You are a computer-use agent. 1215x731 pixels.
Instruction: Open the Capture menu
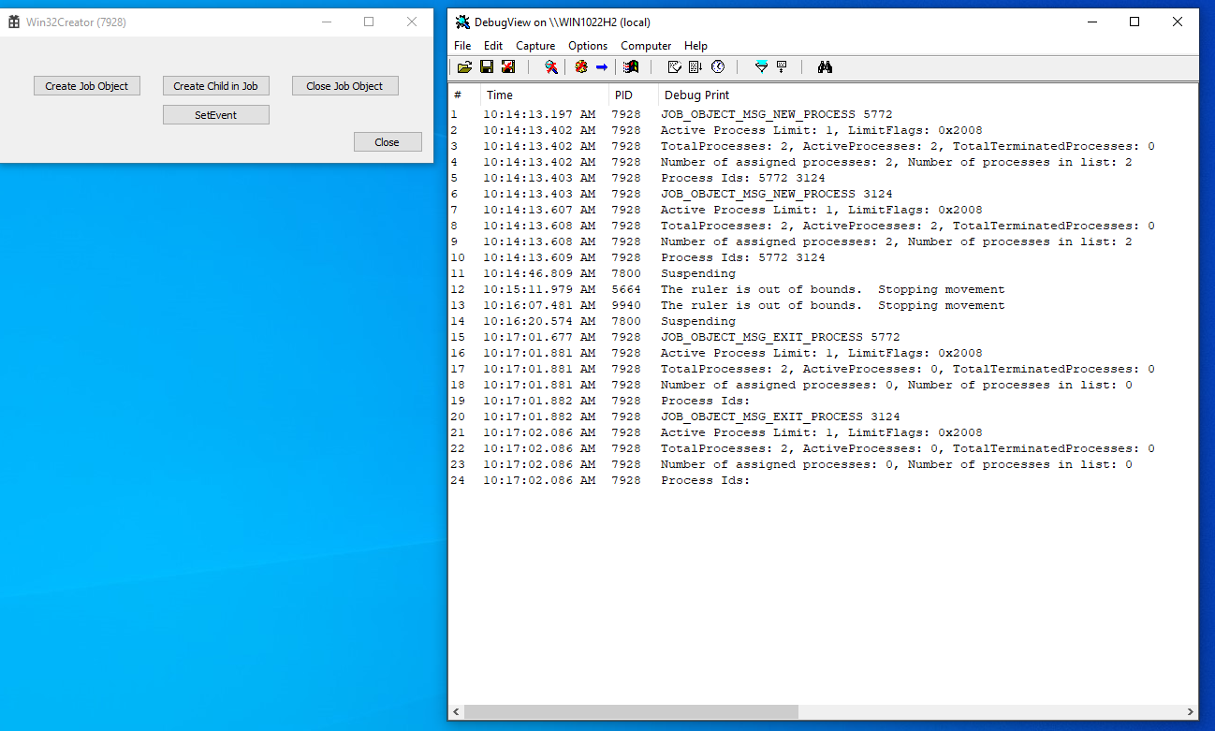pyautogui.click(x=535, y=46)
